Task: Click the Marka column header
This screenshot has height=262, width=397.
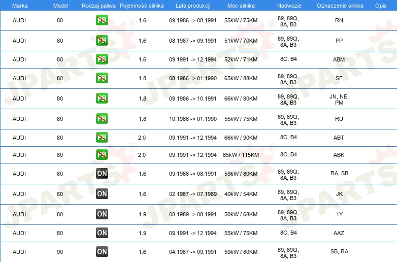Action: [x=20, y=6]
